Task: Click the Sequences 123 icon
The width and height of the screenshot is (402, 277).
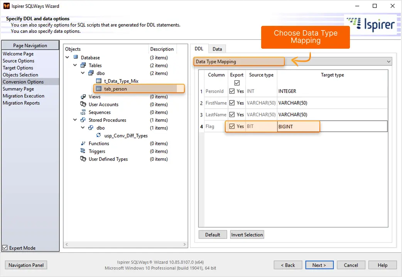Action: click(83, 112)
